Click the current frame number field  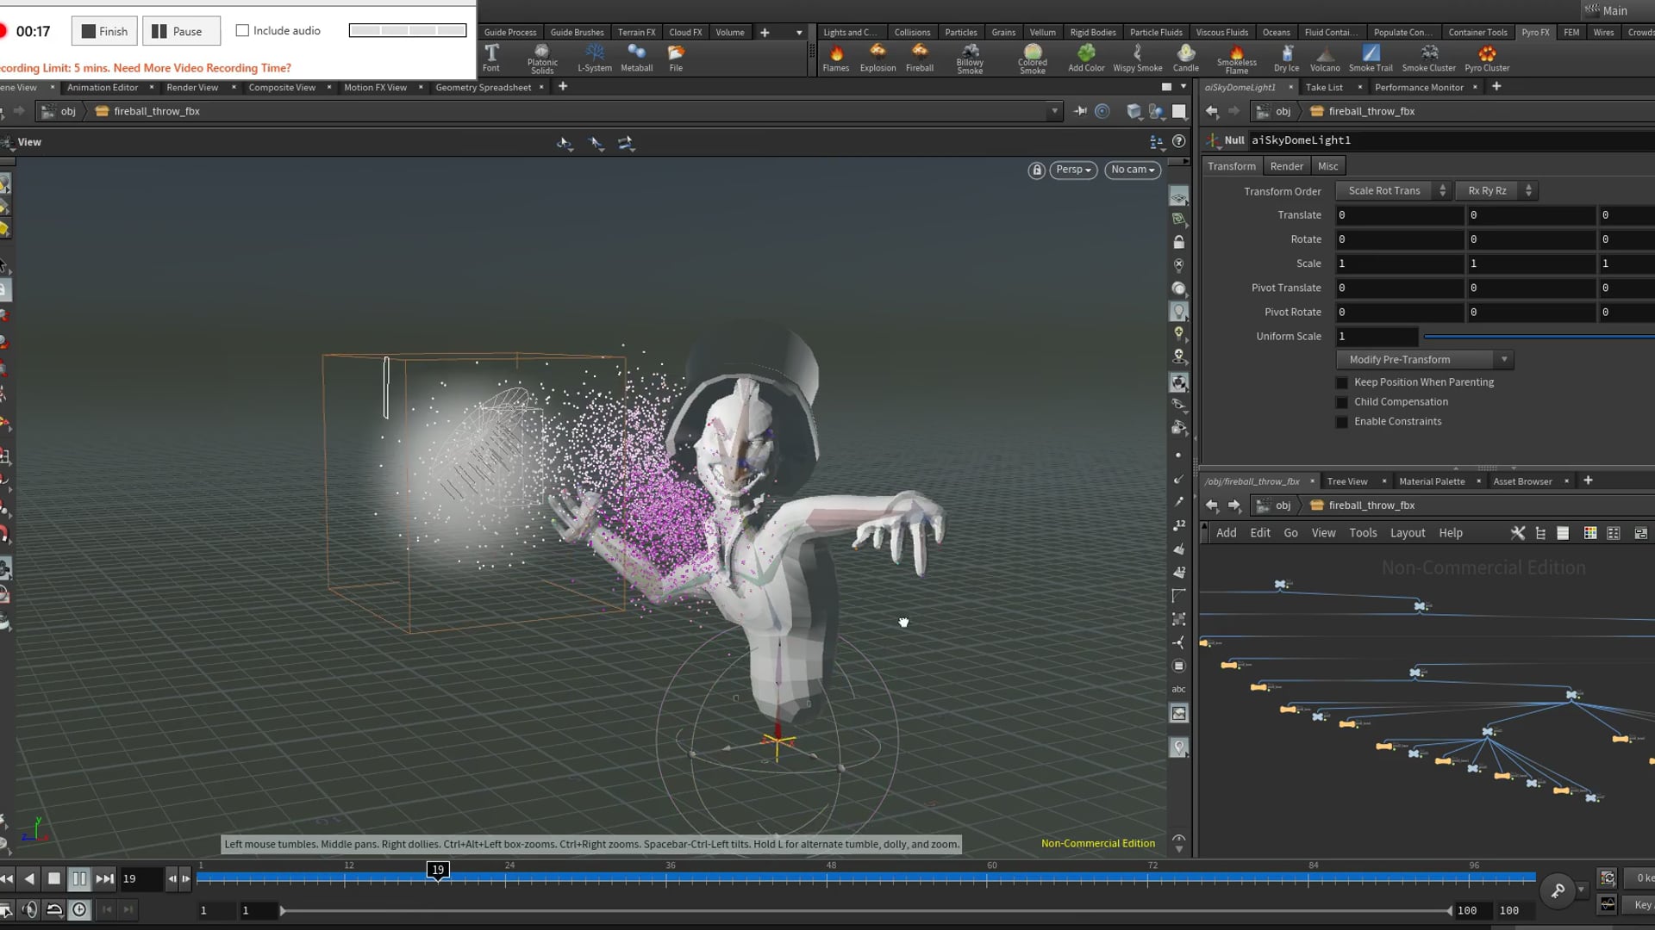[x=141, y=878]
